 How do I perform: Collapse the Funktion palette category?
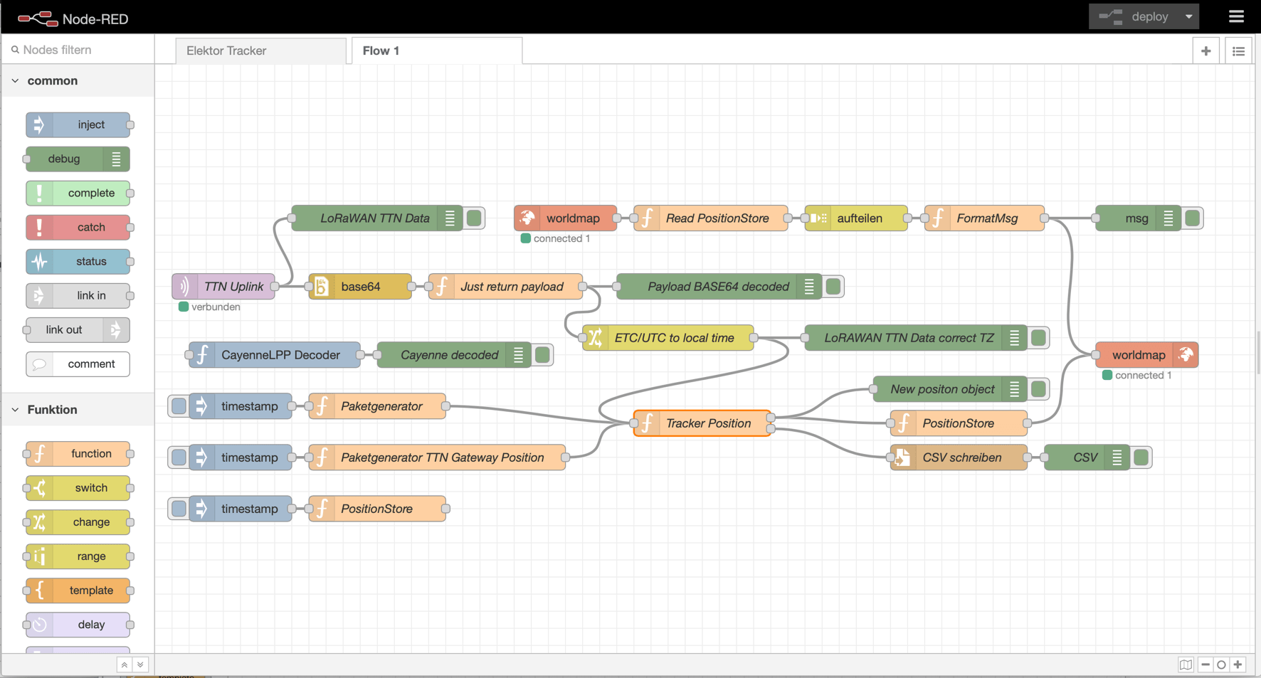coord(16,410)
